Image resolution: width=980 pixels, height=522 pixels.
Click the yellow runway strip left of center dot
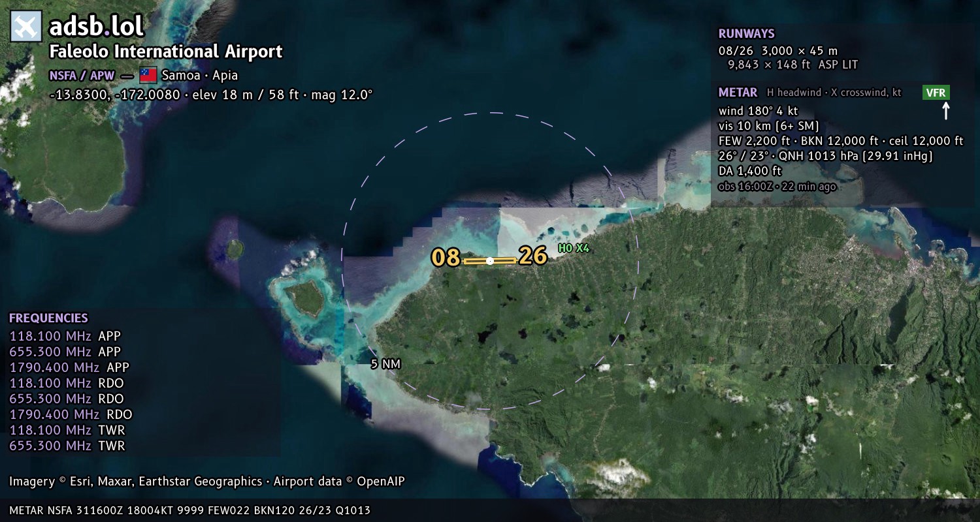point(475,261)
